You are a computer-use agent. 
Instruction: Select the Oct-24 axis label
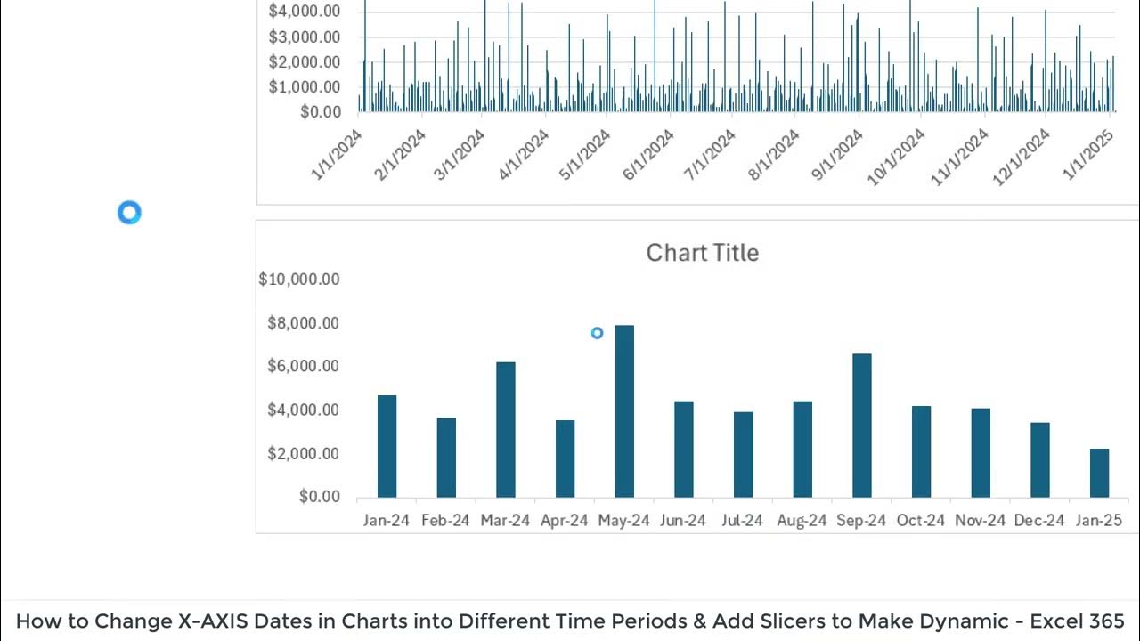pos(921,521)
